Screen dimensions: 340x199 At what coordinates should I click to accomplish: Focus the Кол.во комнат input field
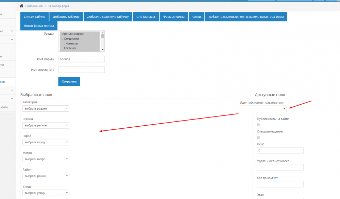[280, 184]
